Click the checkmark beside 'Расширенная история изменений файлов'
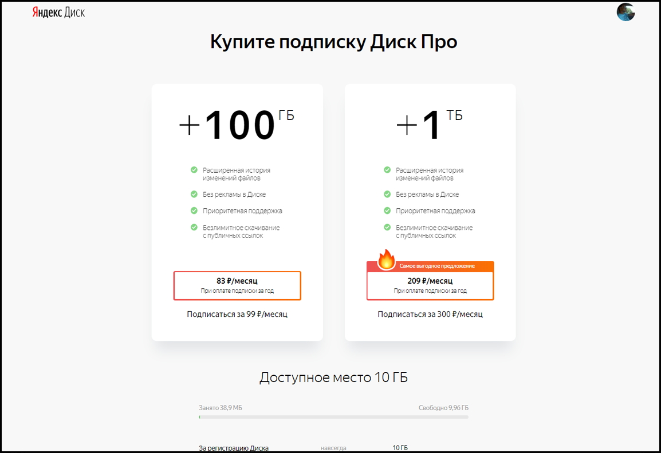 click(x=195, y=170)
